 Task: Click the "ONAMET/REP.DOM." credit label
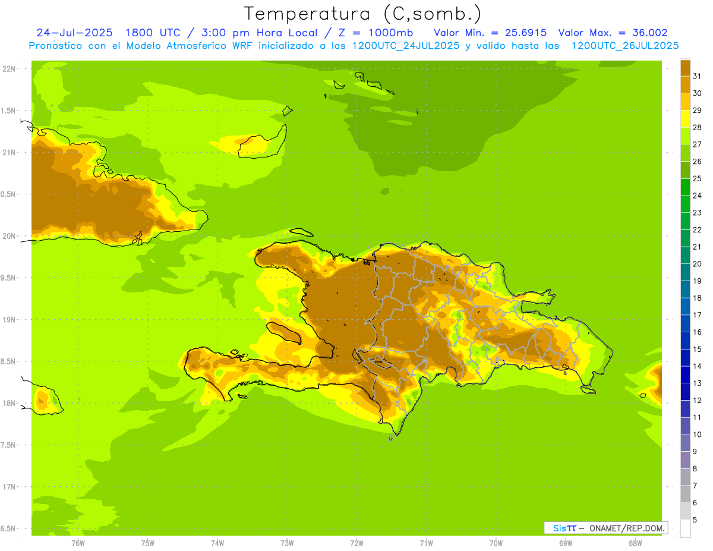626,528
